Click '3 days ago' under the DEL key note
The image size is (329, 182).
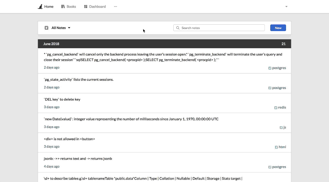click(51, 107)
